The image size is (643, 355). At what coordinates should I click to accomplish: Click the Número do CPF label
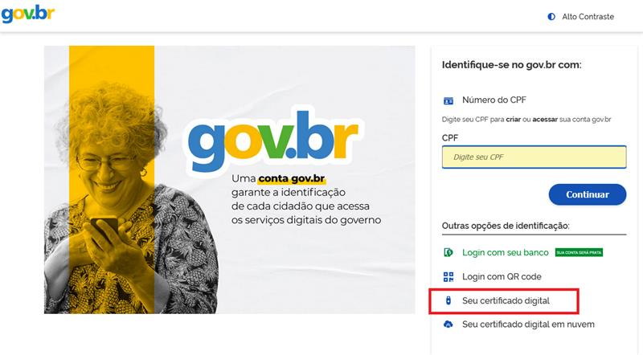(494, 100)
